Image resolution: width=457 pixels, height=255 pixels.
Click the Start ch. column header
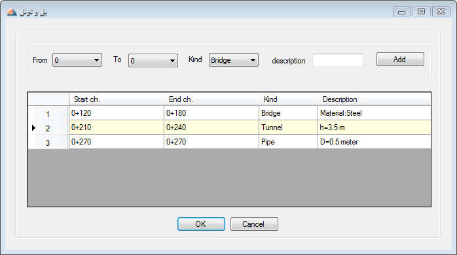click(117, 99)
